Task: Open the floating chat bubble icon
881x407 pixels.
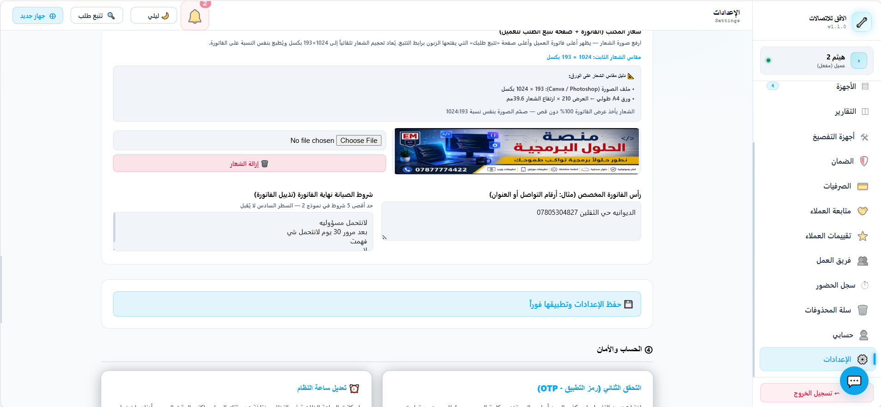Action: point(854,381)
